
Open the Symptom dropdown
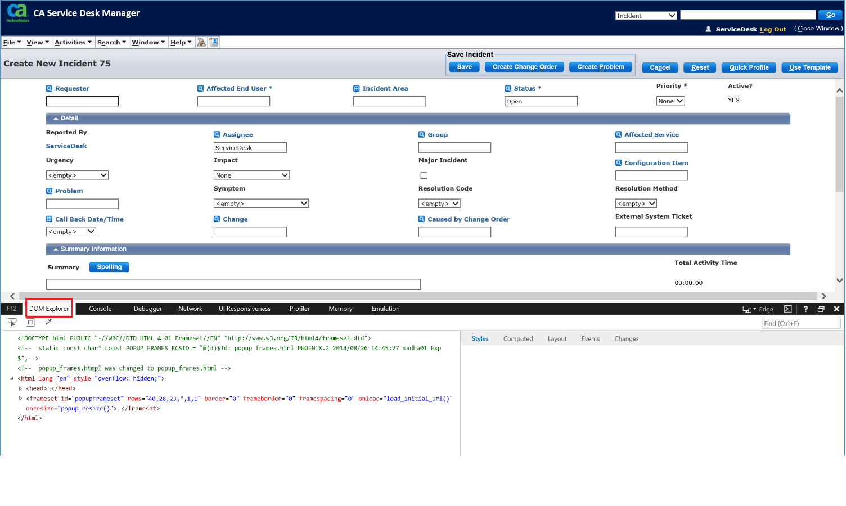click(x=262, y=204)
